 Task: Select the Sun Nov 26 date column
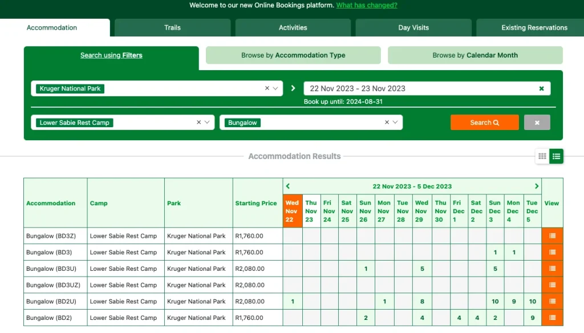point(366,211)
